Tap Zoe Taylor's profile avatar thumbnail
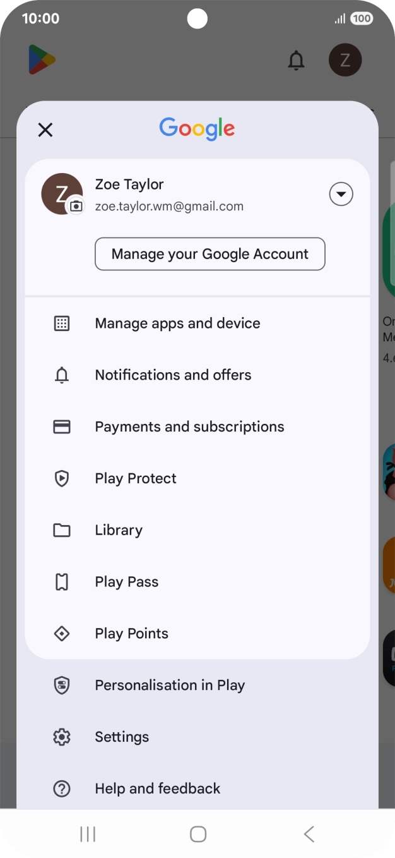395x858 pixels. click(62, 193)
